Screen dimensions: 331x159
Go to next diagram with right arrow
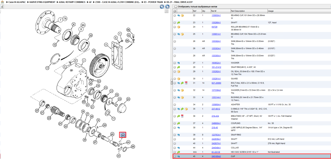click(x=167, y=7)
